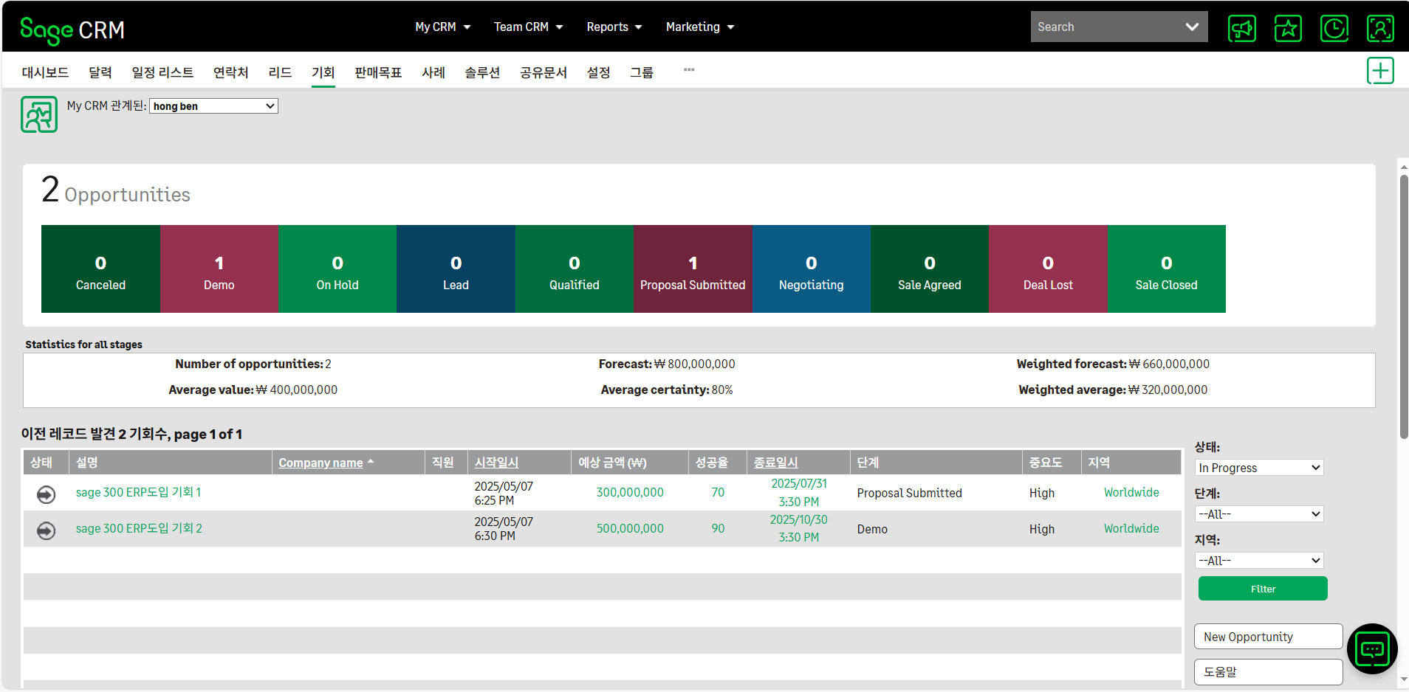Open the hong ben user dropdown

tap(213, 106)
